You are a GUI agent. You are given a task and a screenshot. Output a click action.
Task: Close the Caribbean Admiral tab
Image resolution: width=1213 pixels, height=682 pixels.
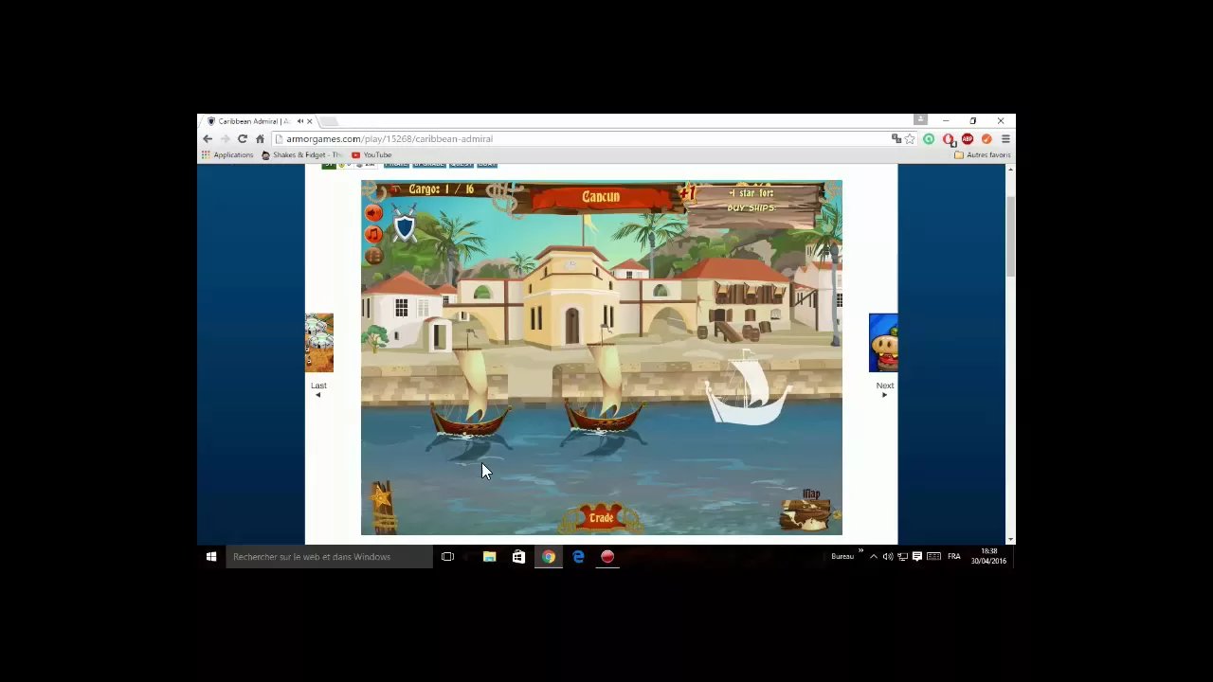309,121
